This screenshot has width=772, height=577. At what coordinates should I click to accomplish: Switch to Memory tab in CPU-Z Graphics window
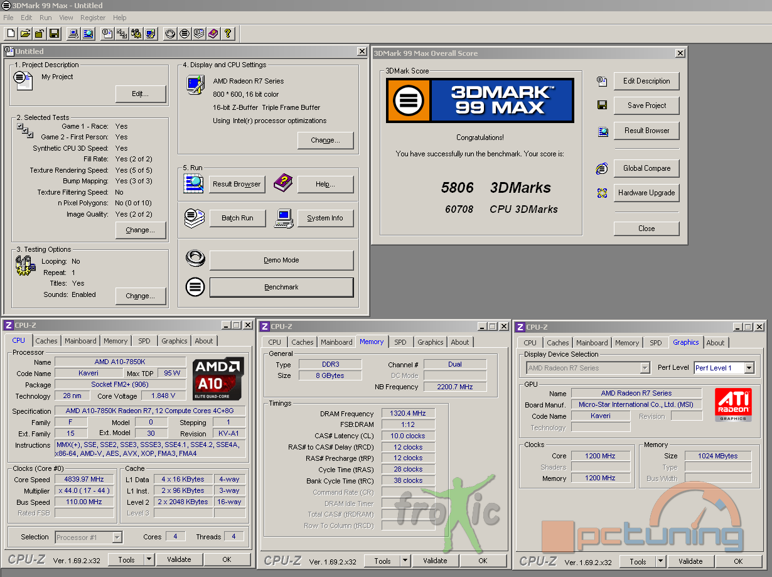[x=627, y=343]
